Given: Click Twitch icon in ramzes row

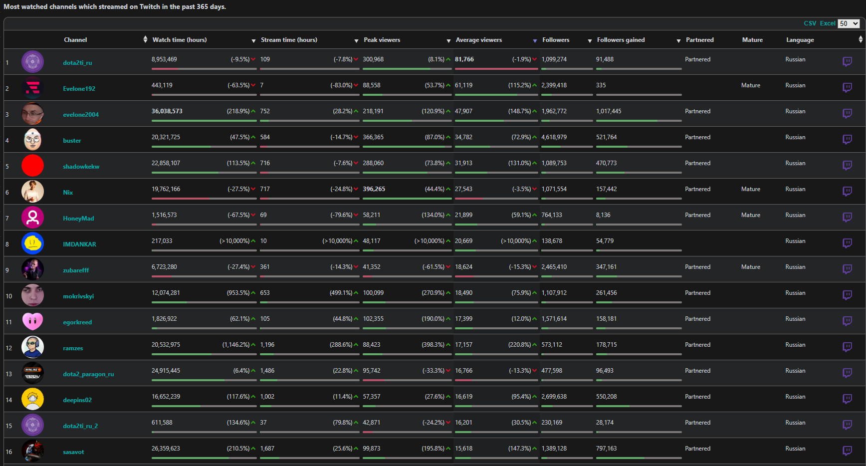Looking at the screenshot, I should click(x=847, y=347).
